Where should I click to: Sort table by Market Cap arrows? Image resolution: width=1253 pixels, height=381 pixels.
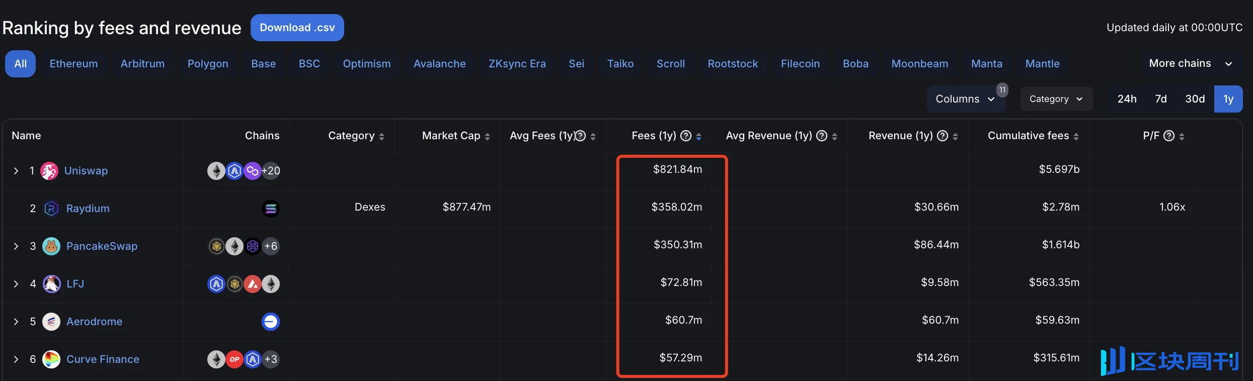point(487,137)
